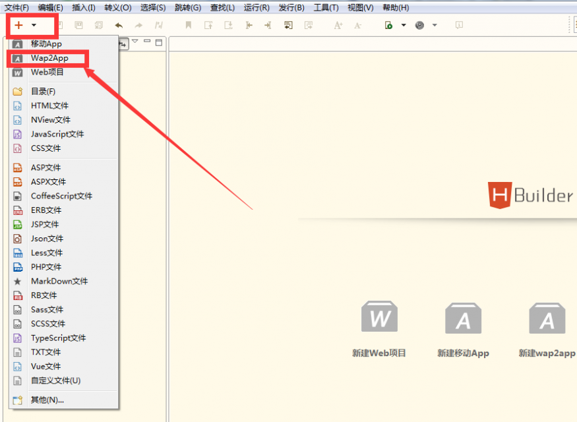
Task: Expand the browser preview dropdown arrow
Action: (435, 25)
